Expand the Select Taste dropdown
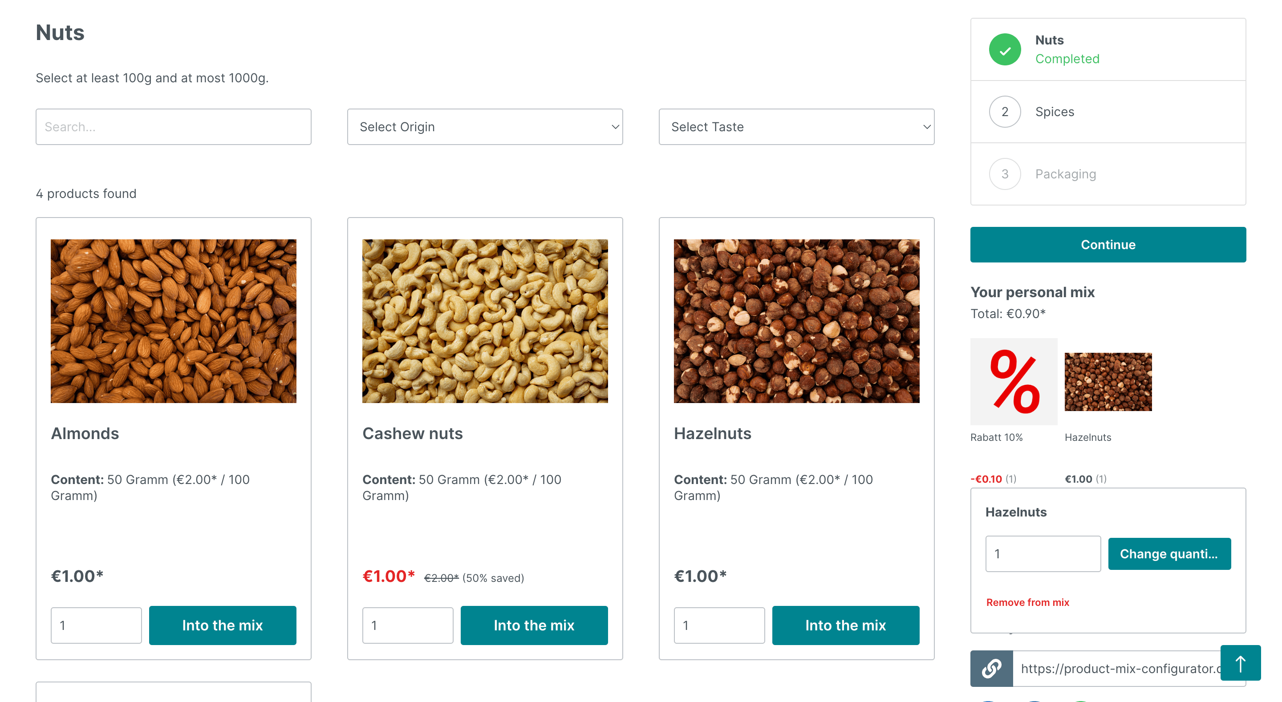1282x702 pixels. click(796, 127)
